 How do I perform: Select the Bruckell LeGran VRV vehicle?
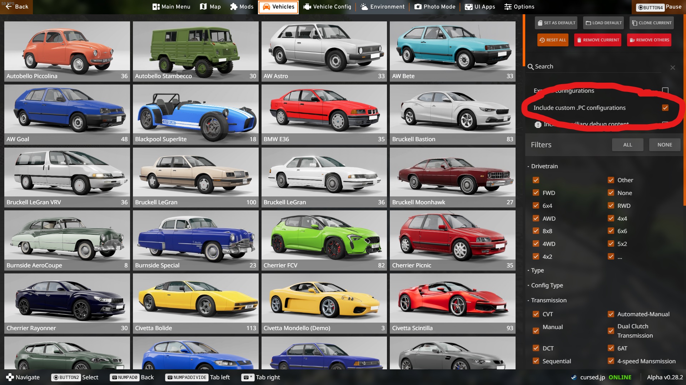coord(67,178)
